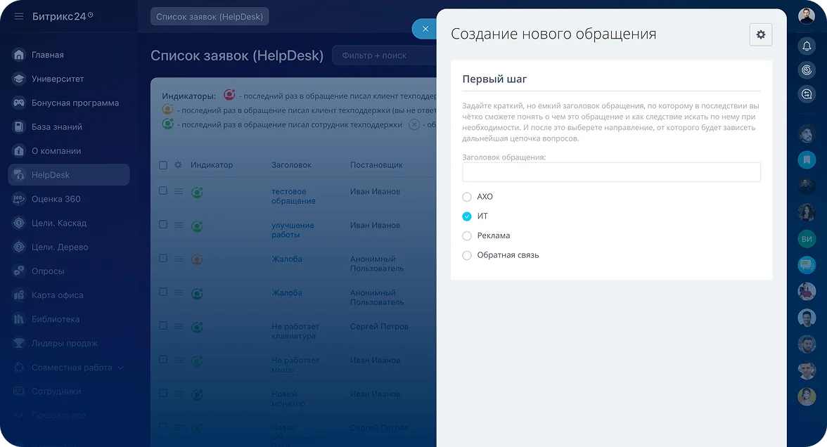Click the blue chat bubbles icon in right bar
This screenshot has width=827, height=447.
coord(807,264)
